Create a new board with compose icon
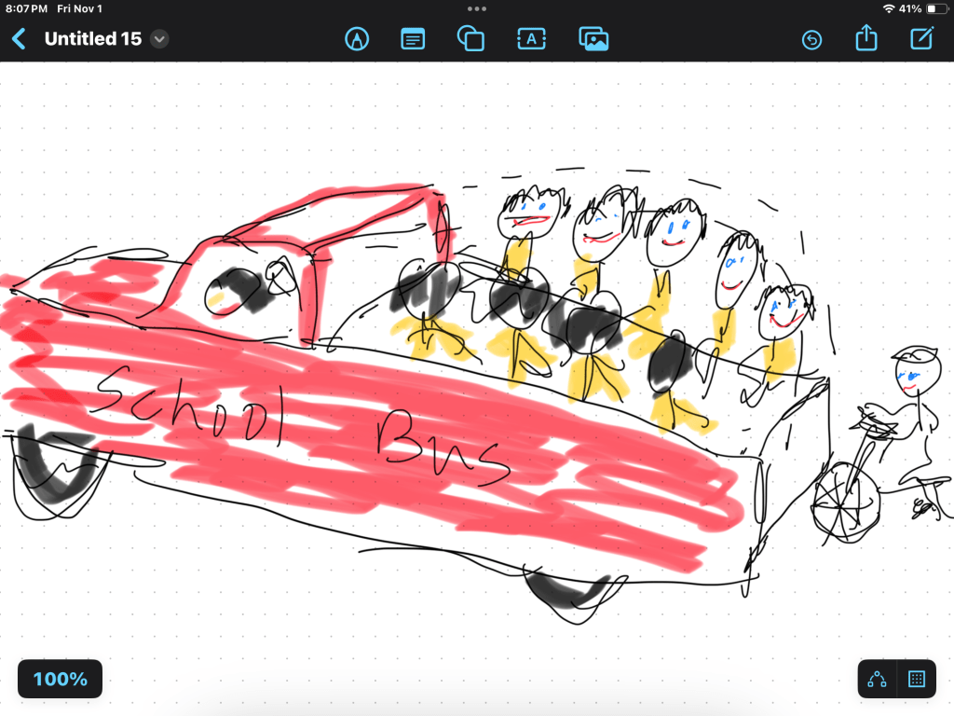This screenshot has height=716, width=954. pyautogui.click(x=921, y=39)
